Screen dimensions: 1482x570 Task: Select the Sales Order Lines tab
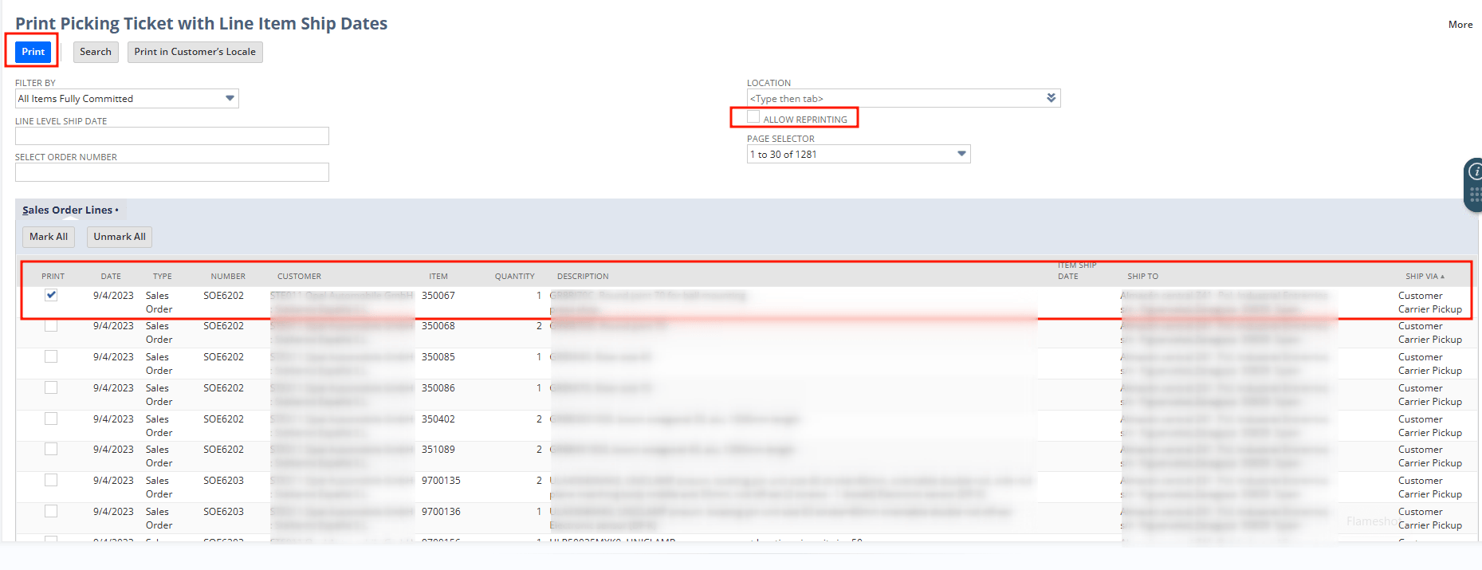[68, 210]
